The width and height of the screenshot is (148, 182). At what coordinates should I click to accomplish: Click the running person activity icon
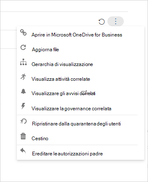point(23,77)
